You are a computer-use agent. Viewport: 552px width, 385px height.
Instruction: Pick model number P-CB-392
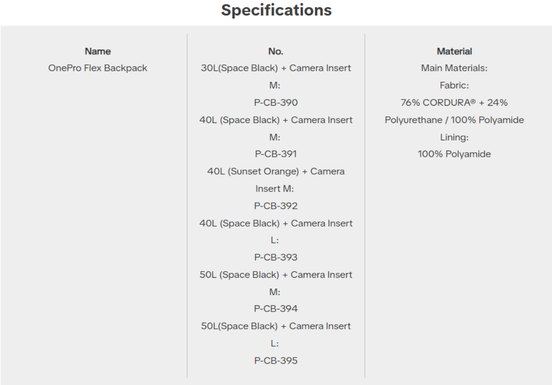click(275, 206)
